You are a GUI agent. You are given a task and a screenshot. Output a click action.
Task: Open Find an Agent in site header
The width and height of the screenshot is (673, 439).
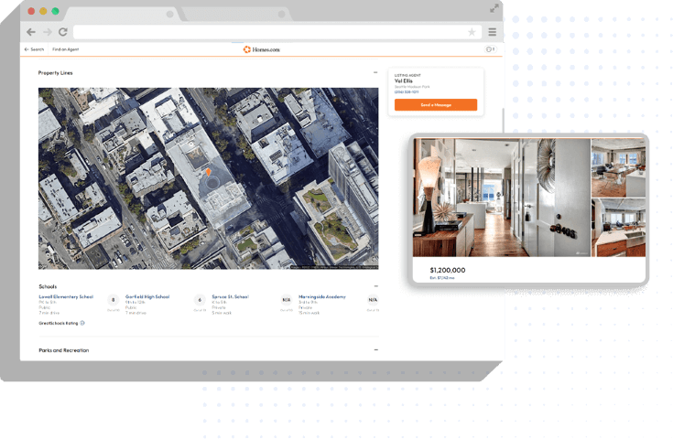pyautogui.click(x=66, y=49)
